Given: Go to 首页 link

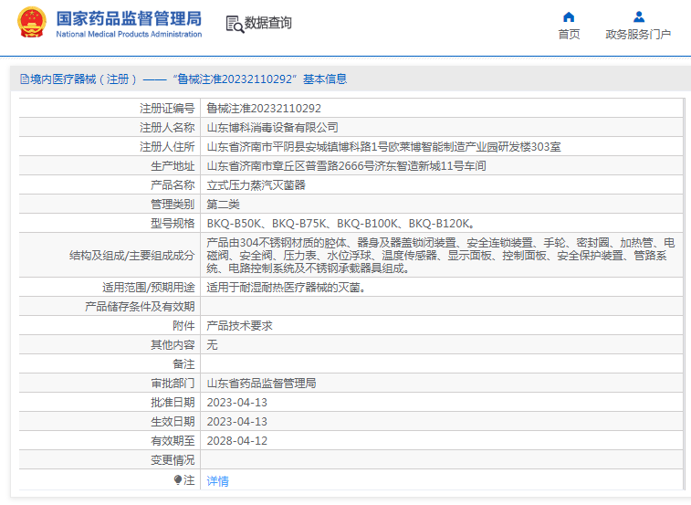Looking at the screenshot, I should point(569,35).
